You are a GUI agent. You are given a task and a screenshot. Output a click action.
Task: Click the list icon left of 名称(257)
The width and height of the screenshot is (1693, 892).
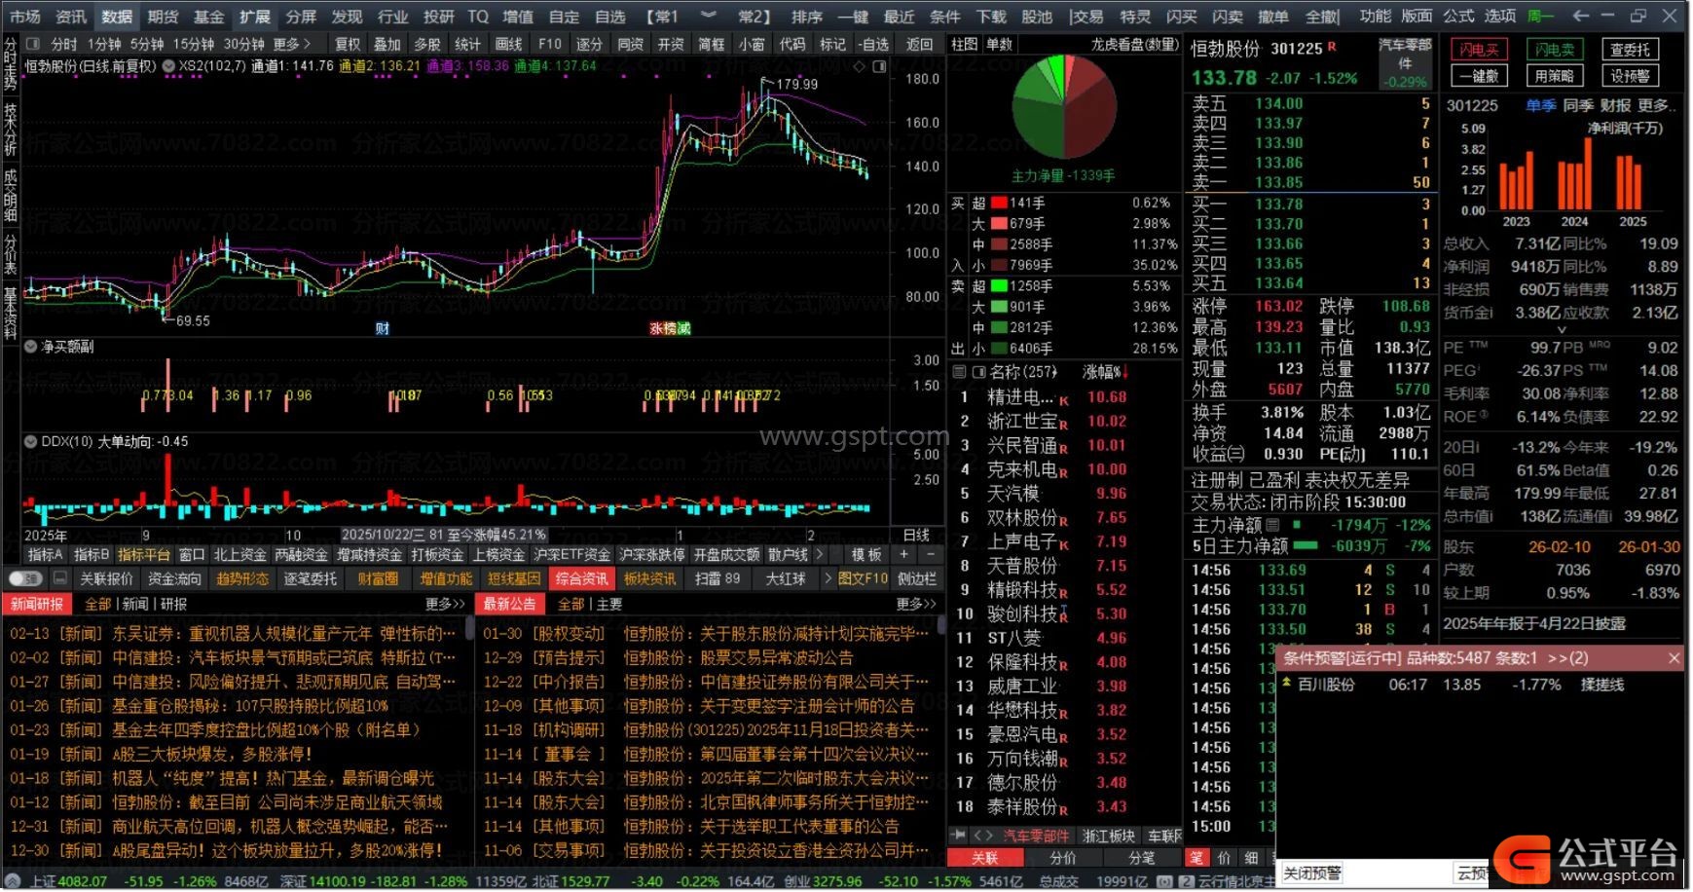960,372
